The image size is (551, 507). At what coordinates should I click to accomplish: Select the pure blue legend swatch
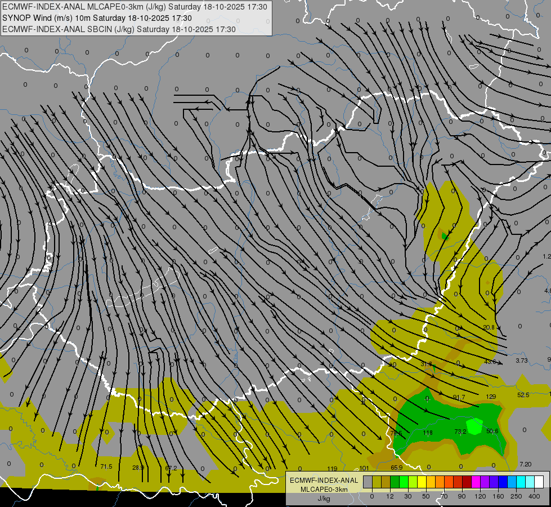point(503,482)
